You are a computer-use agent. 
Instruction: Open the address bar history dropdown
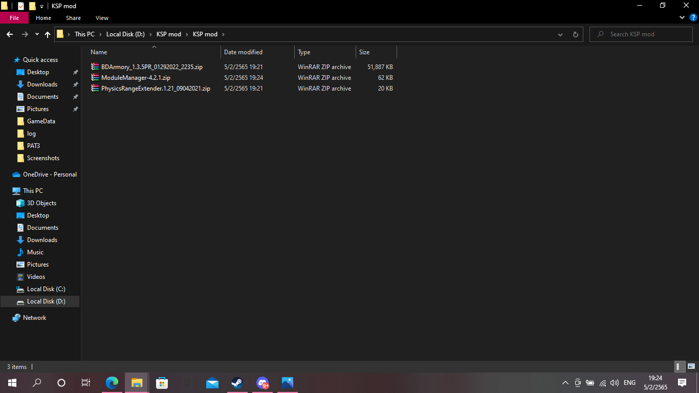click(560, 34)
